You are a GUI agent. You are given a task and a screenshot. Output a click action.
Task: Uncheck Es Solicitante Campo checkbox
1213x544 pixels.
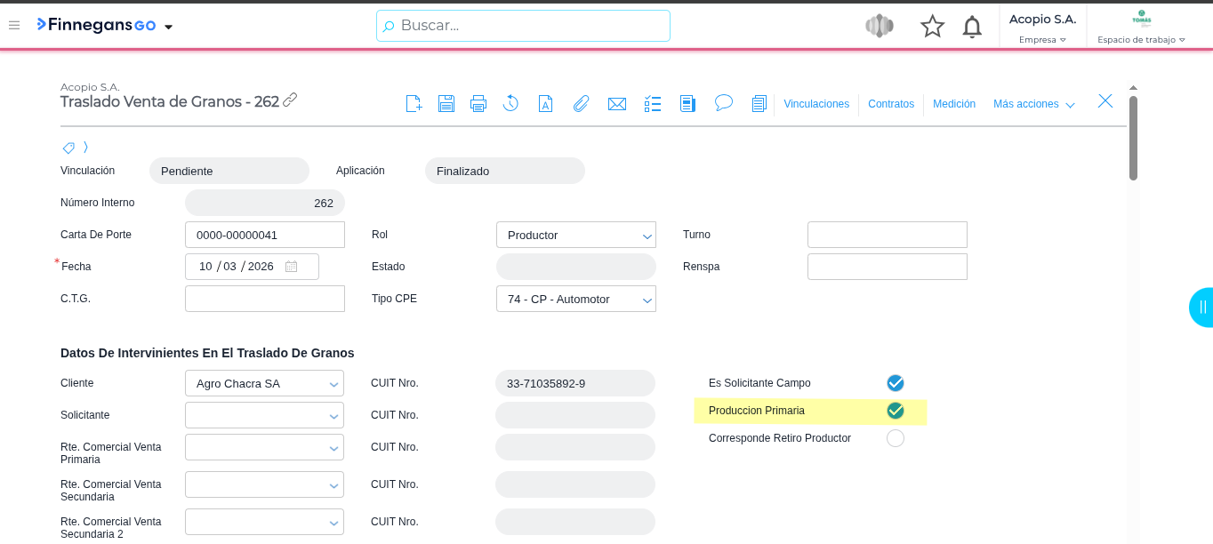(896, 383)
